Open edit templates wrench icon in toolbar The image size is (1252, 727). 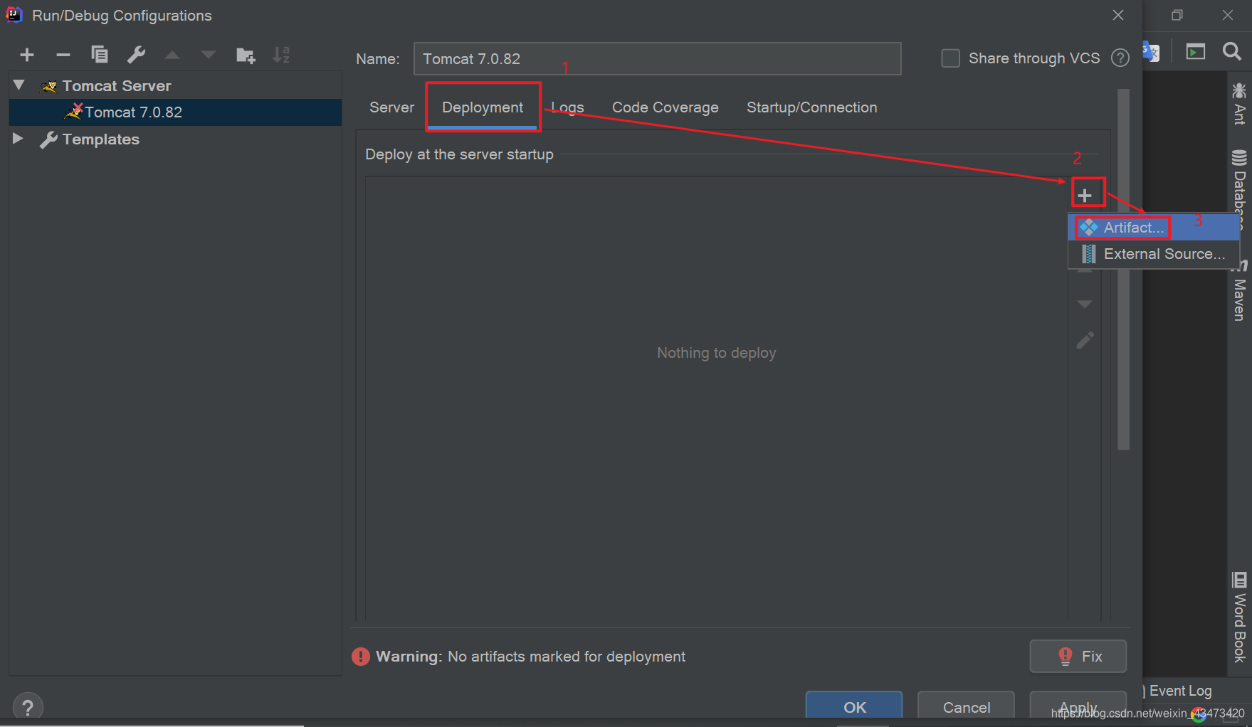tap(136, 54)
